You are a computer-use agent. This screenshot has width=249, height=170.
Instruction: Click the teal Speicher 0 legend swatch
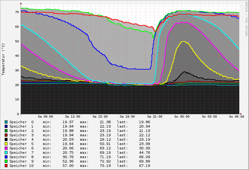[x=6, y=122]
